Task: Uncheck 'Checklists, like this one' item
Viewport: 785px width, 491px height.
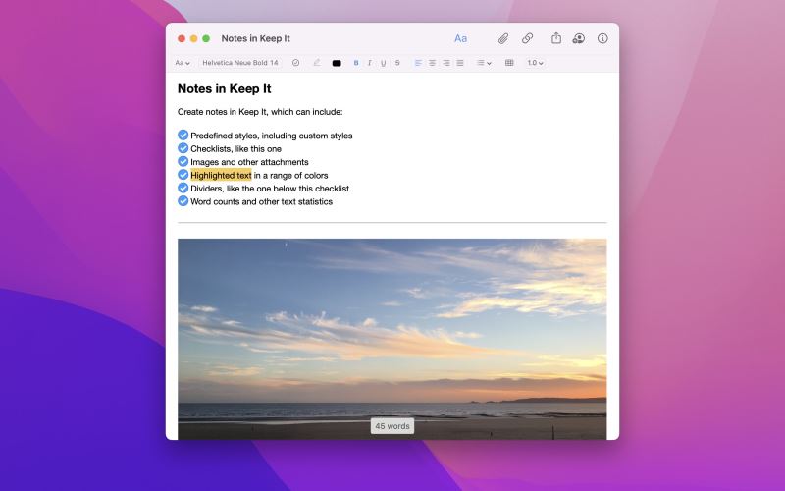Action: (x=183, y=148)
